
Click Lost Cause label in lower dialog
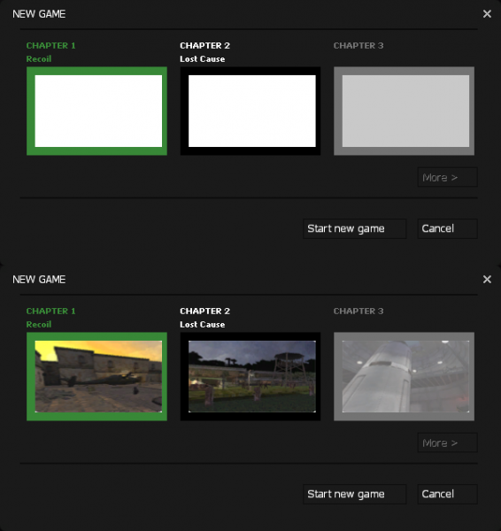pyautogui.click(x=202, y=325)
